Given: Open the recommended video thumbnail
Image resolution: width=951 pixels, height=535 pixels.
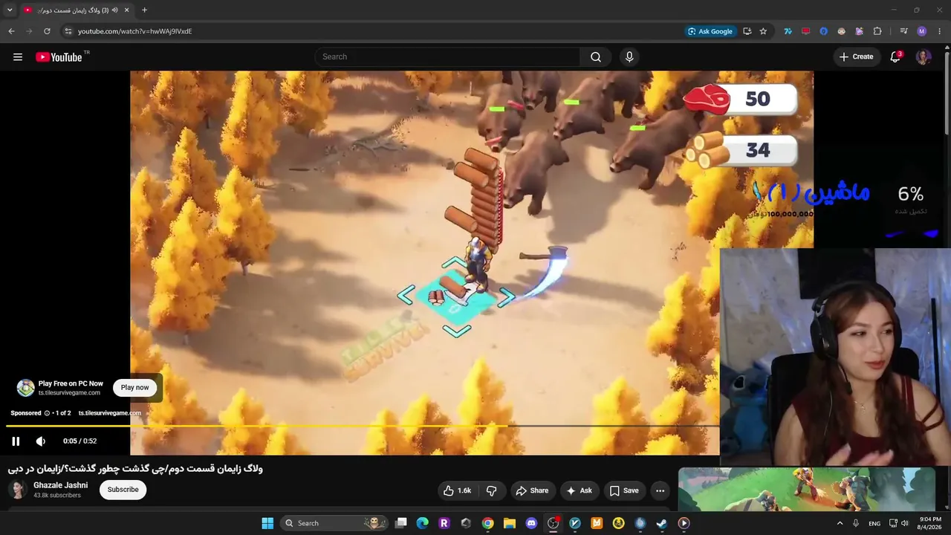Looking at the screenshot, I should pyautogui.click(x=806, y=489).
